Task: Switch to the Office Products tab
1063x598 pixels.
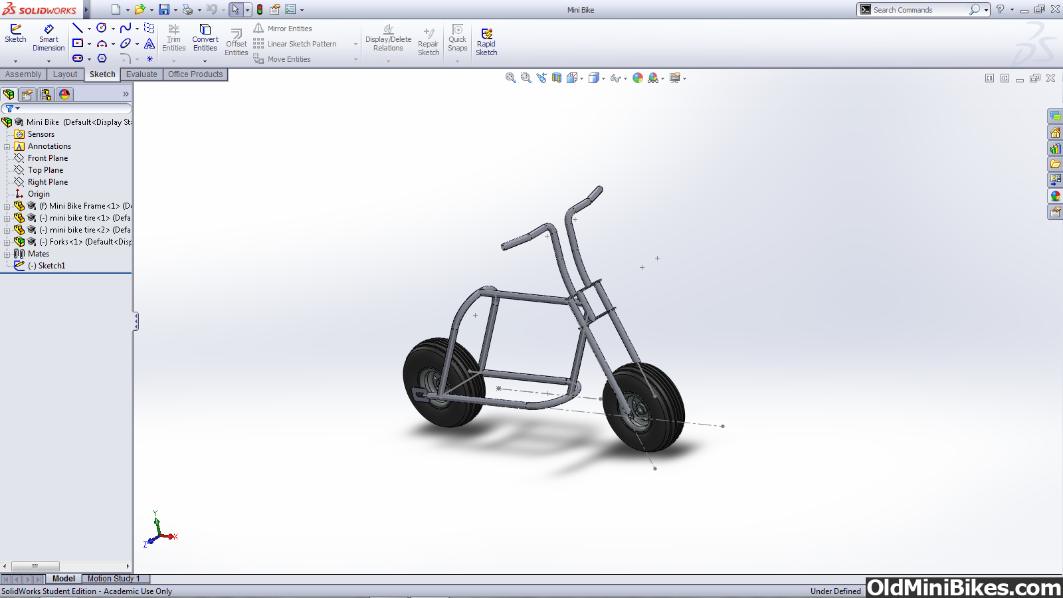Action: click(x=195, y=74)
